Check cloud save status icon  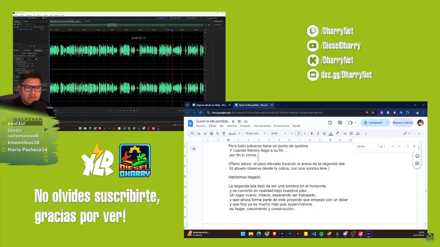tap(245, 121)
